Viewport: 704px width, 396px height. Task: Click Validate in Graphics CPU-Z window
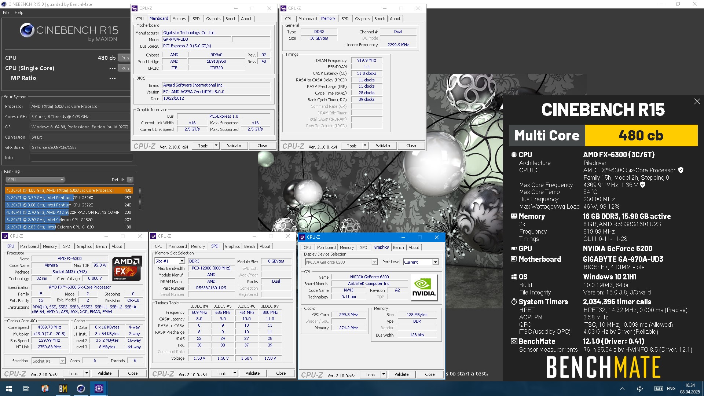401,374
